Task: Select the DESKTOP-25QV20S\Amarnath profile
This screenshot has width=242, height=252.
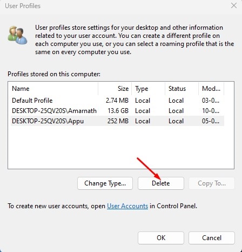Action: point(117,111)
